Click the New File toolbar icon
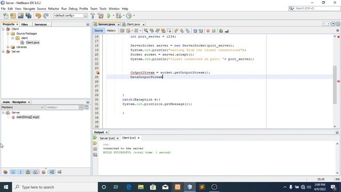Image resolution: width=341 pixels, height=192 pixels. tap(6, 15)
